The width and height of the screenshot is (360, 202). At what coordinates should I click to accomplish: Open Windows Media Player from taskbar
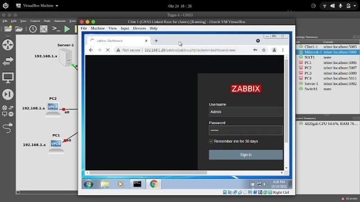click(120, 184)
